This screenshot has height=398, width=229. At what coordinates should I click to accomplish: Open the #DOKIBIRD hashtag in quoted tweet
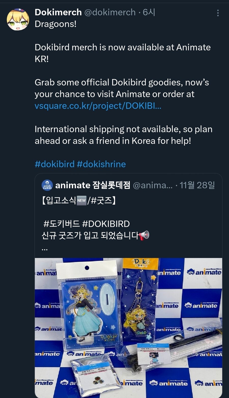(x=106, y=224)
